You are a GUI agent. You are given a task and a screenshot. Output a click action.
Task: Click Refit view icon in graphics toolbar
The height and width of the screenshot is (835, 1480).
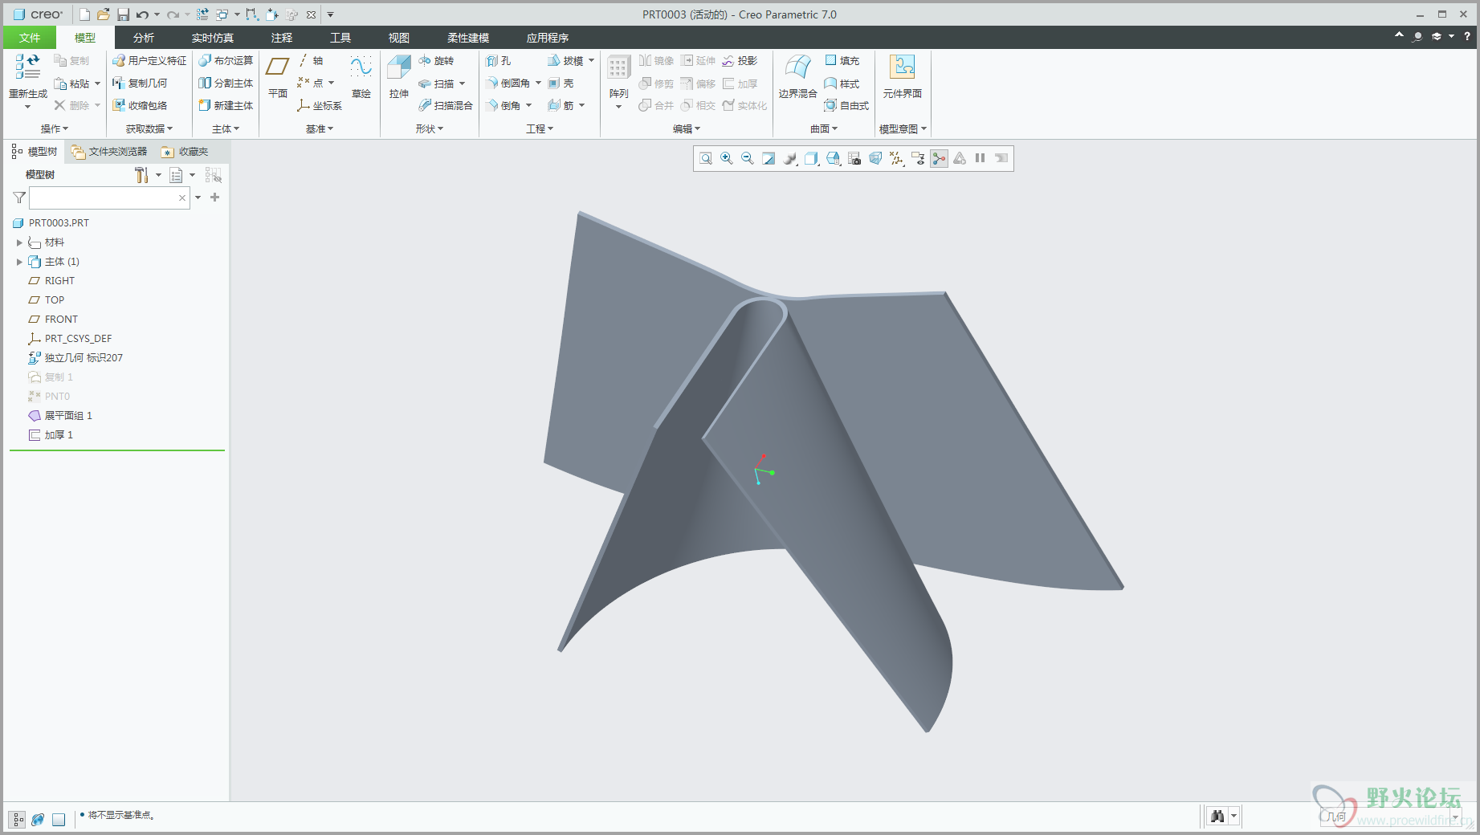pos(706,158)
